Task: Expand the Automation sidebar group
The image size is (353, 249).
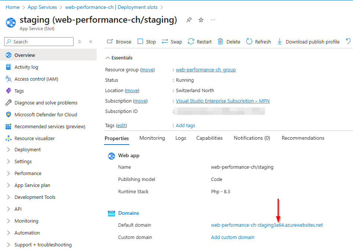Action: tap(9, 233)
